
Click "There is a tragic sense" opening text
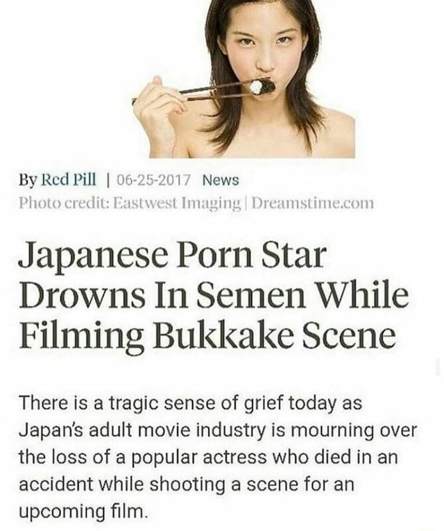pyautogui.click(x=130, y=403)
